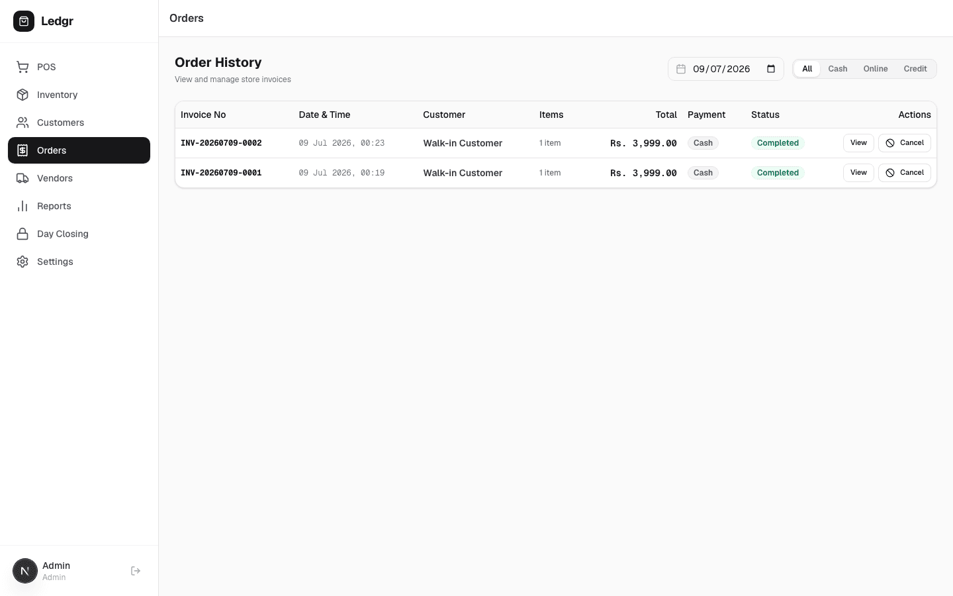Click the Inventory box icon
This screenshot has width=953, height=596.
(x=23, y=95)
